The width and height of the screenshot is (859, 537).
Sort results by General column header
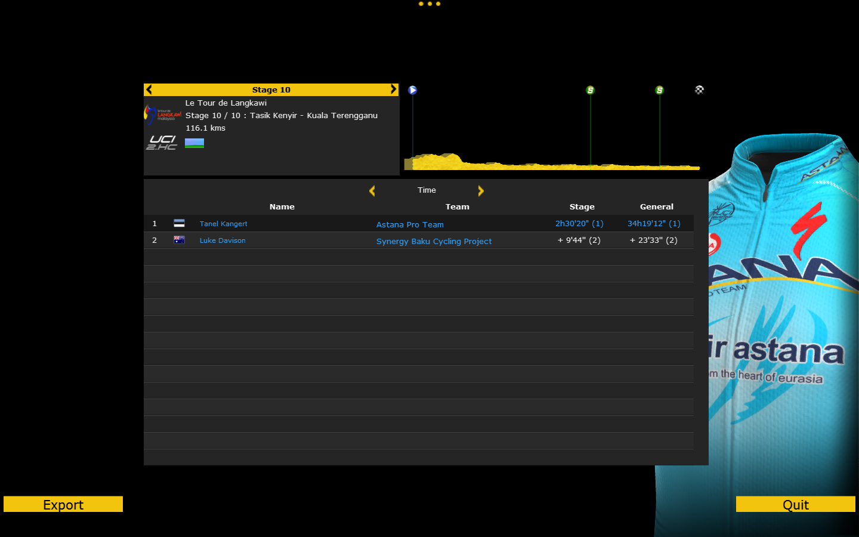click(x=656, y=206)
